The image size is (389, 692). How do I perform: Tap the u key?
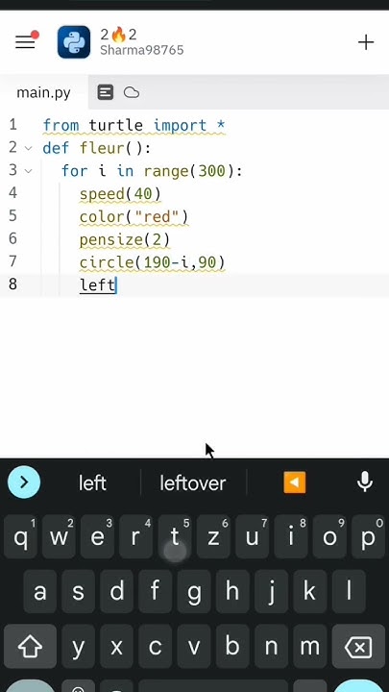coord(252,537)
